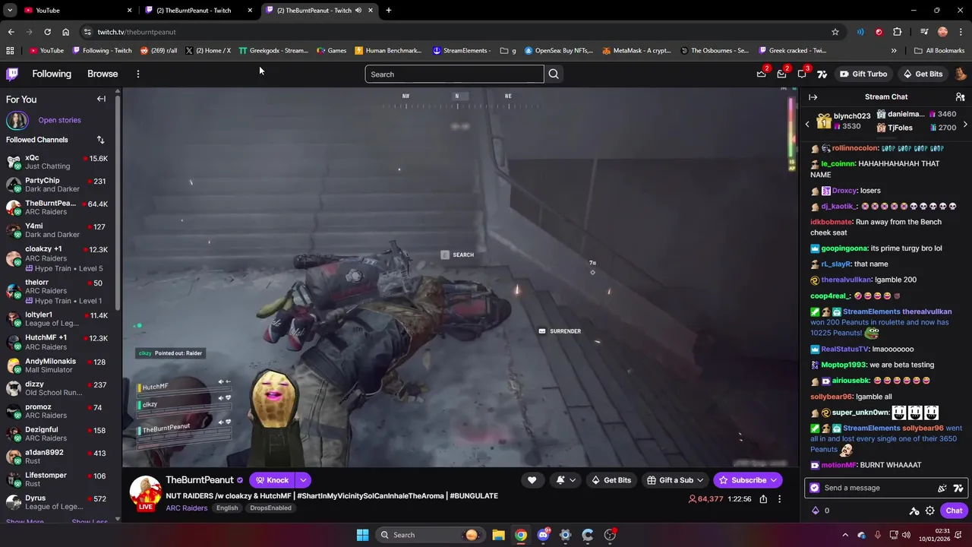Bookmark page with star icon
The height and width of the screenshot is (547, 972).
(x=835, y=32)
